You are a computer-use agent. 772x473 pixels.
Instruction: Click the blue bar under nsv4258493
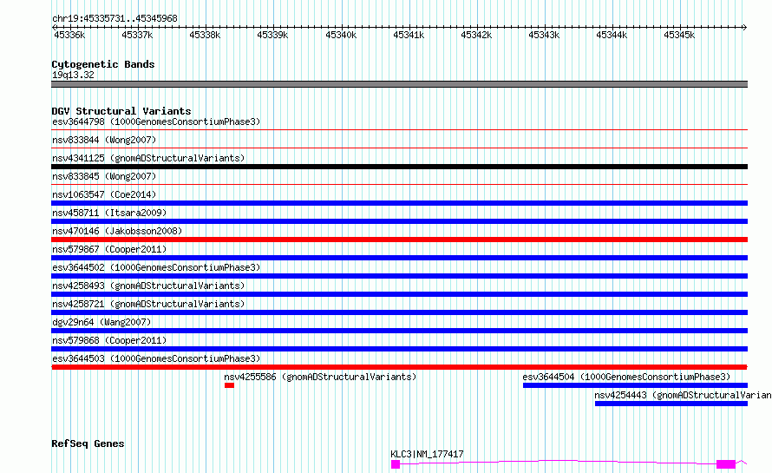(399, 294)
